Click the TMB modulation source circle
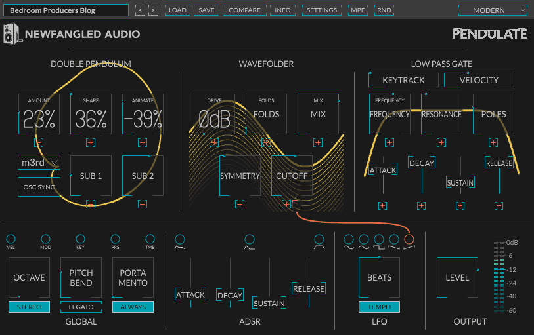Image resolution: width=534 pixels, height=335 pixels. point(150,239)
